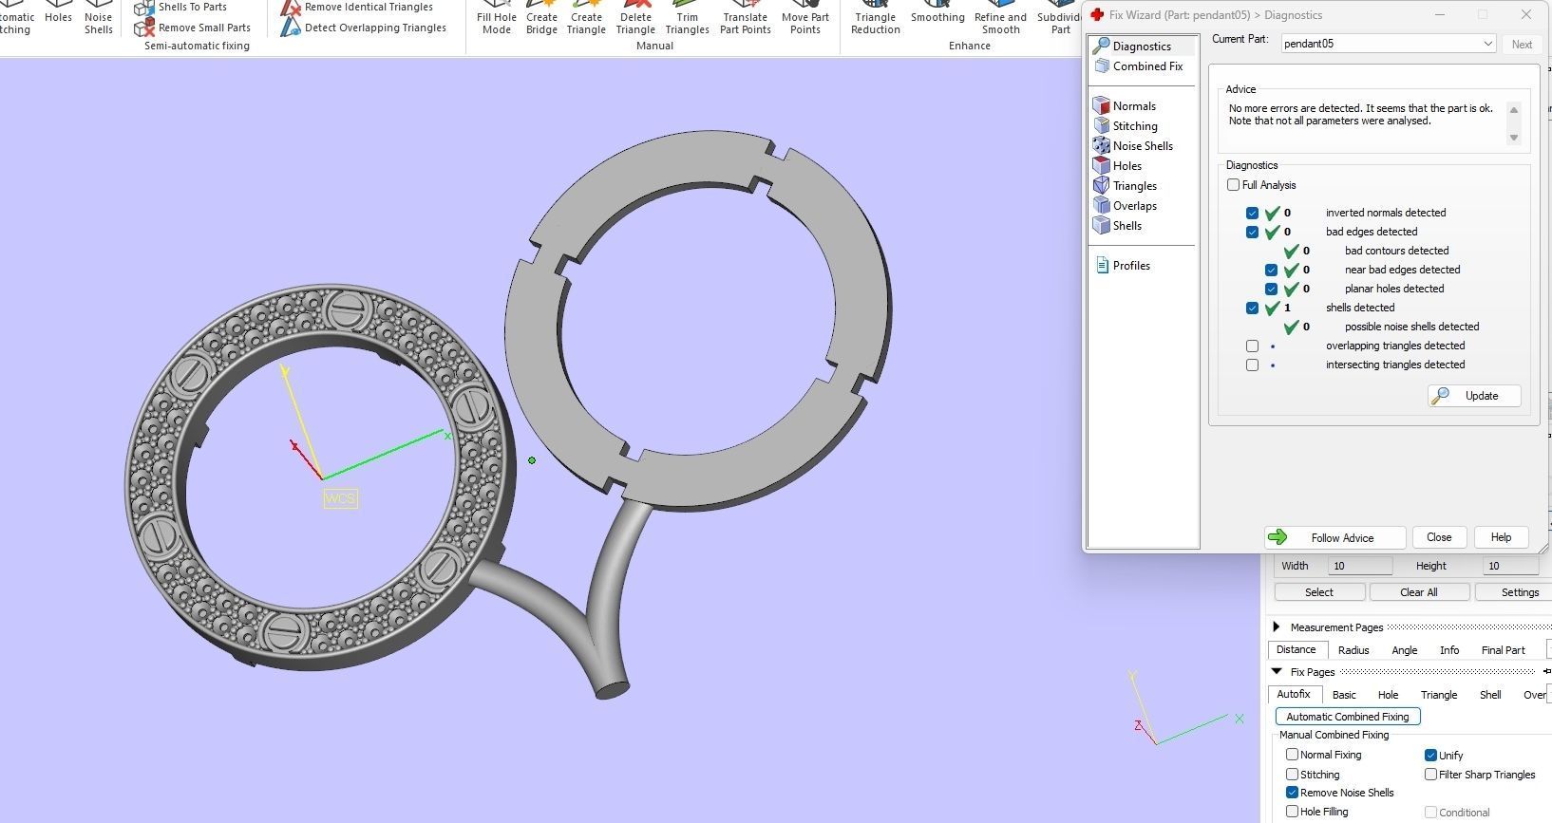Select the Diagnostics page in Fix Wizard
1552x823 pixels.
pyautogui.click(x=1143, y=46)
